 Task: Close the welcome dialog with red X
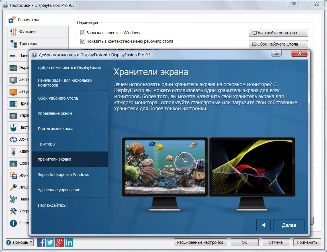tap(299, 53)
